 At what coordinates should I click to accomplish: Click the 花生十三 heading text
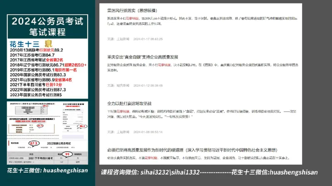pos(24,44)
